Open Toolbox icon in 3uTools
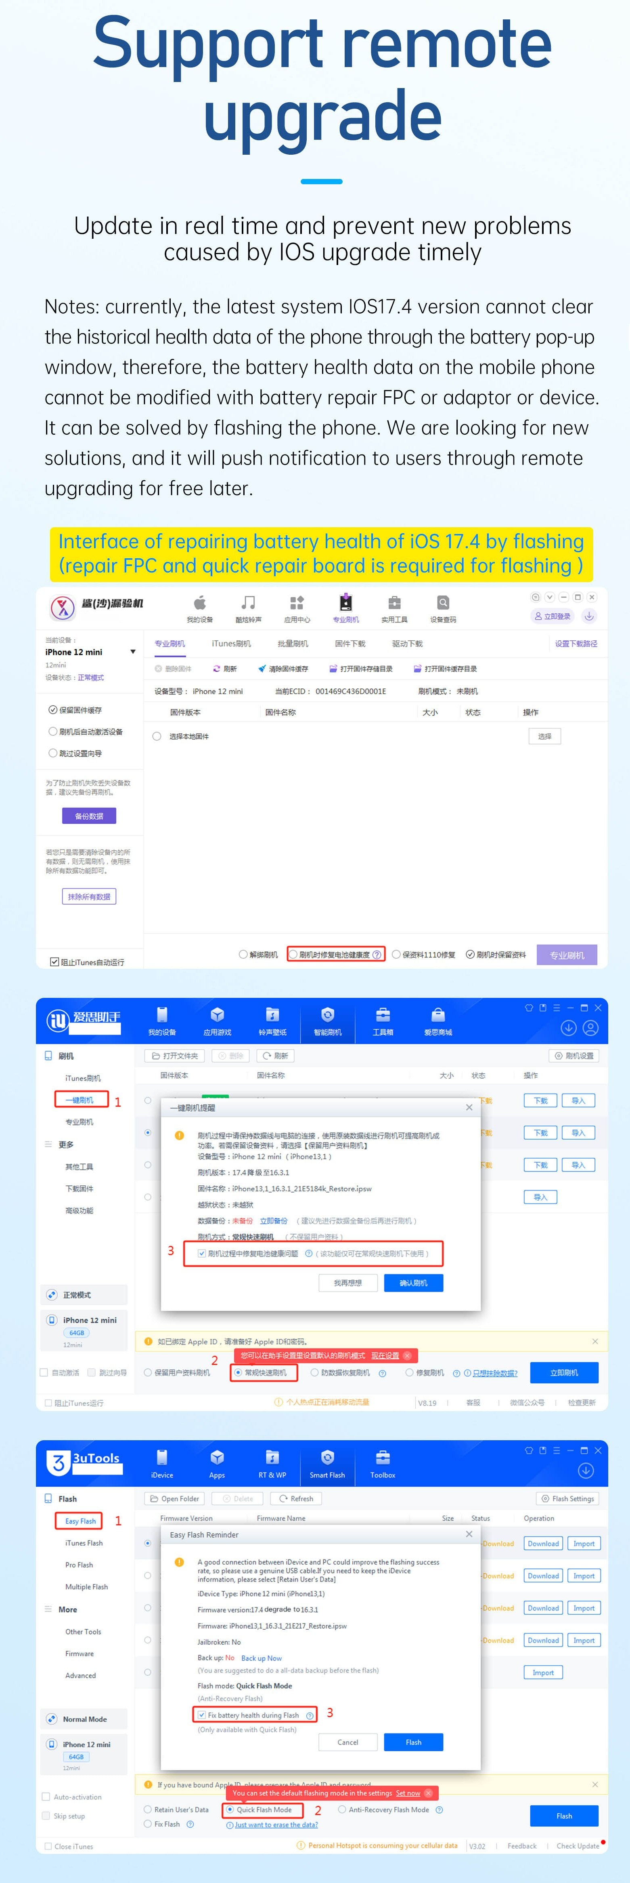The image size is (630, 1883). [x=383, y=1457]
